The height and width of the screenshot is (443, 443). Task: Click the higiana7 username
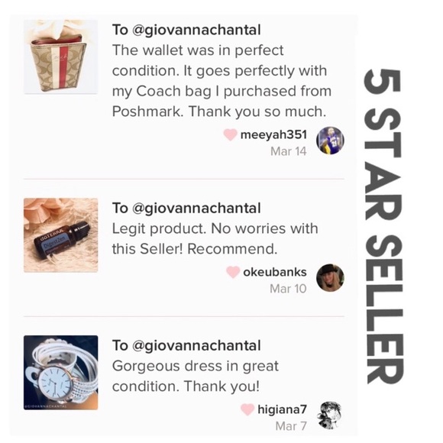[x=282, y=409]
